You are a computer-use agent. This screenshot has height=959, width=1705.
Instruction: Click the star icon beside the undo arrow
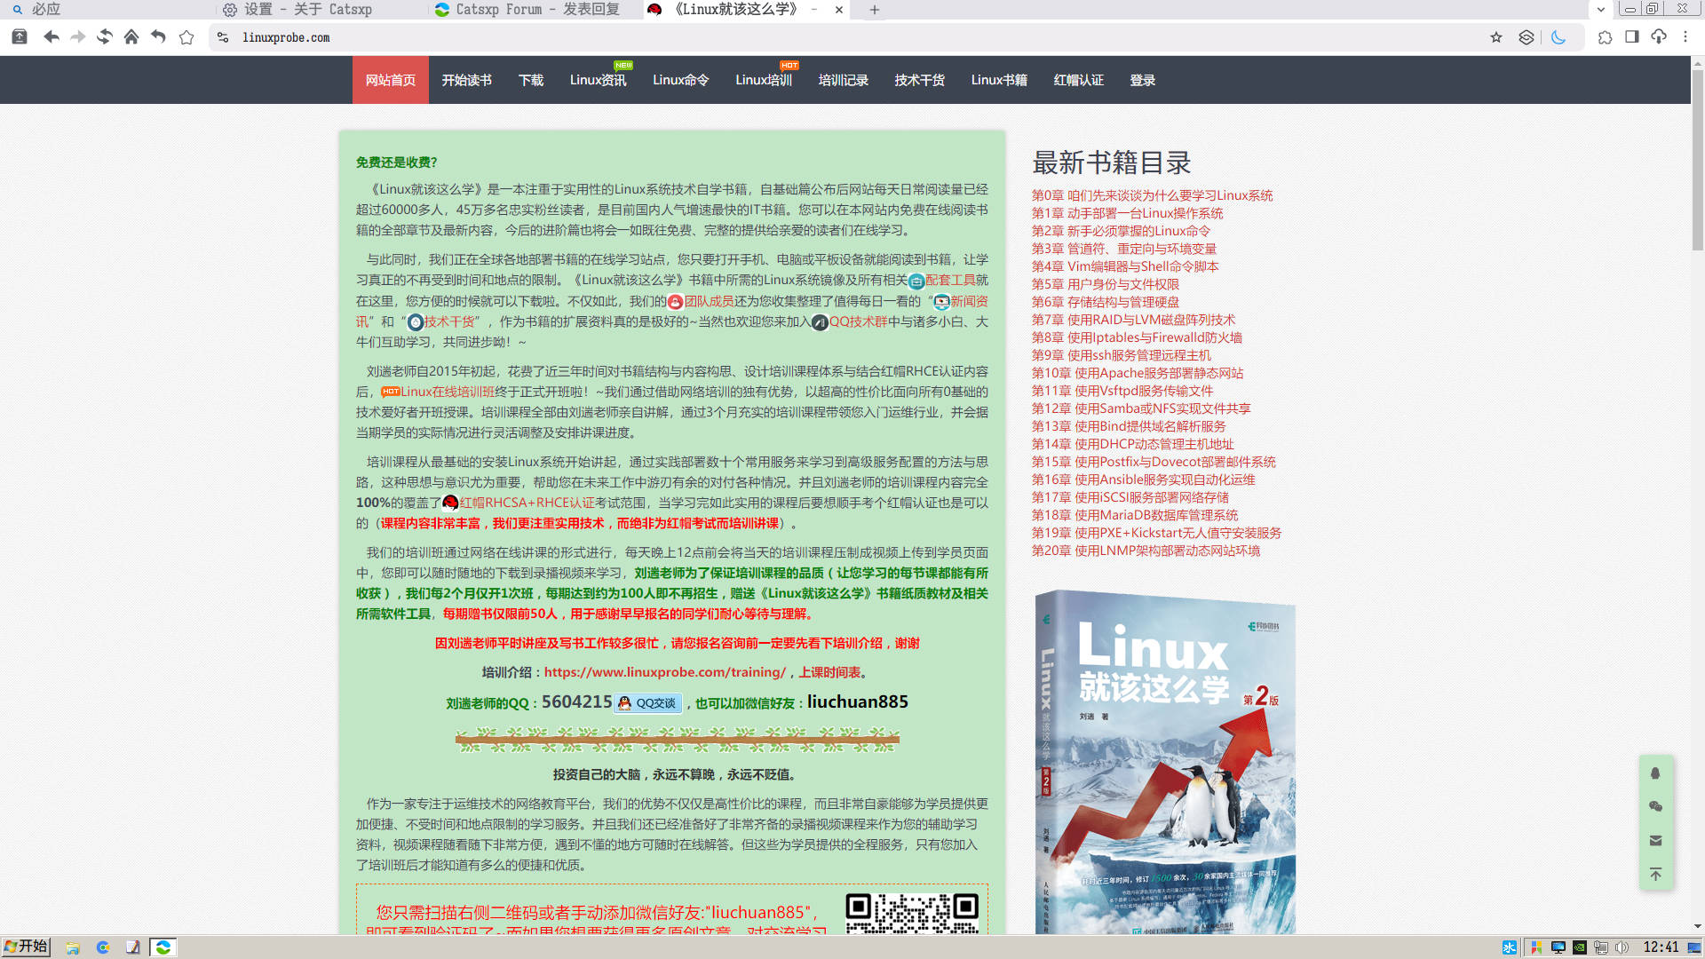point(186,37)
